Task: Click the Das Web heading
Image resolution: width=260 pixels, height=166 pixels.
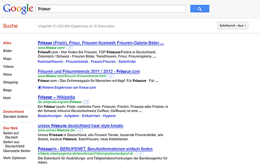Action: 10,128
